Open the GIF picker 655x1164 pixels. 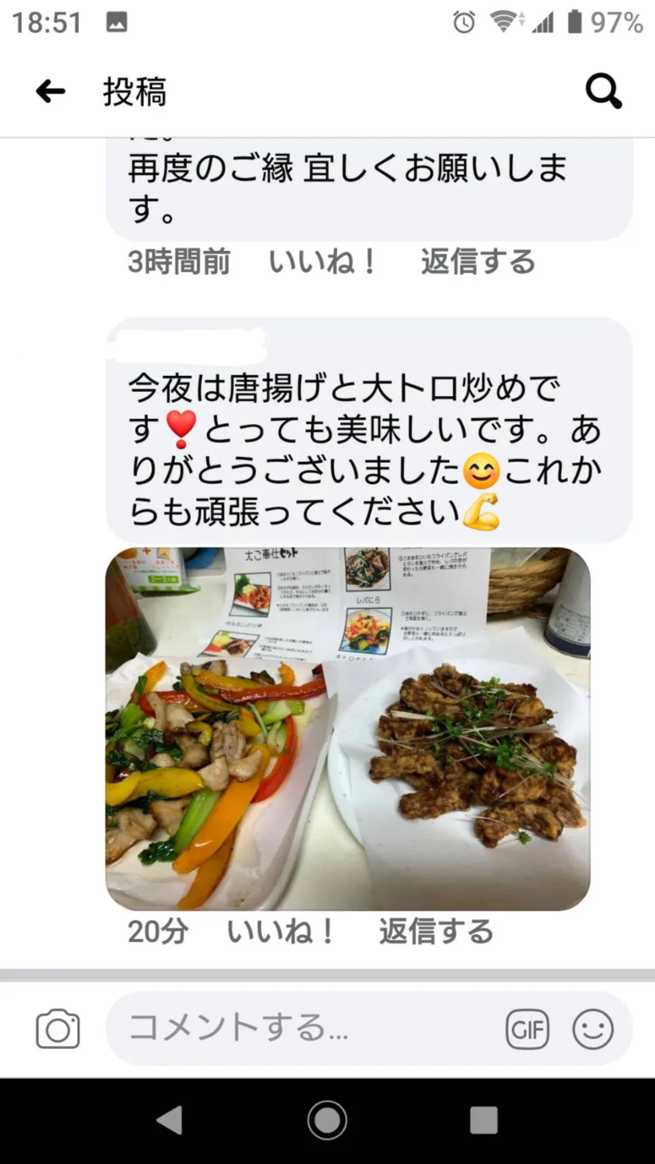click(x=527, y=1029)
